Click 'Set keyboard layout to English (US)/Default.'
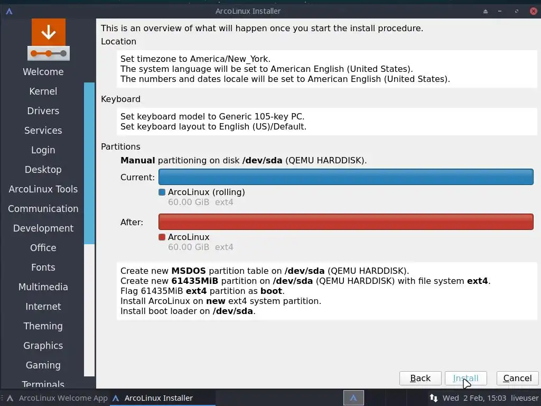The image size is (541, 406). (x=213, y=126)
